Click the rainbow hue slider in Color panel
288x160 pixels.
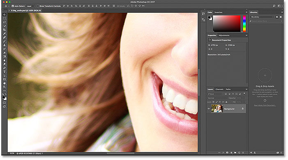244,24
